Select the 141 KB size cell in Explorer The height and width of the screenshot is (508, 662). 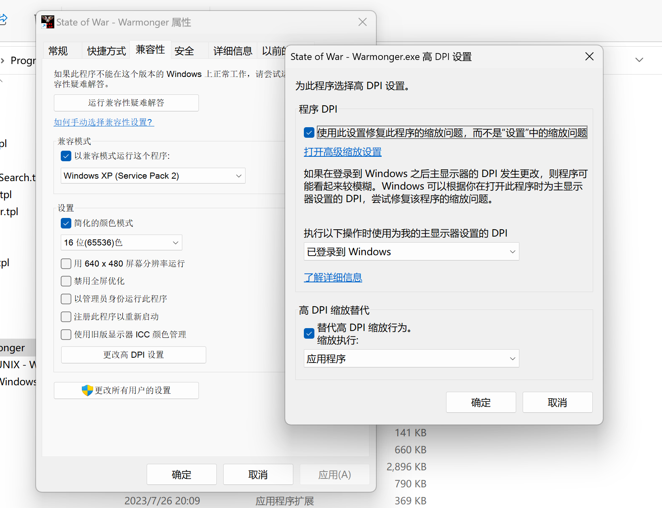pos(410,433)
